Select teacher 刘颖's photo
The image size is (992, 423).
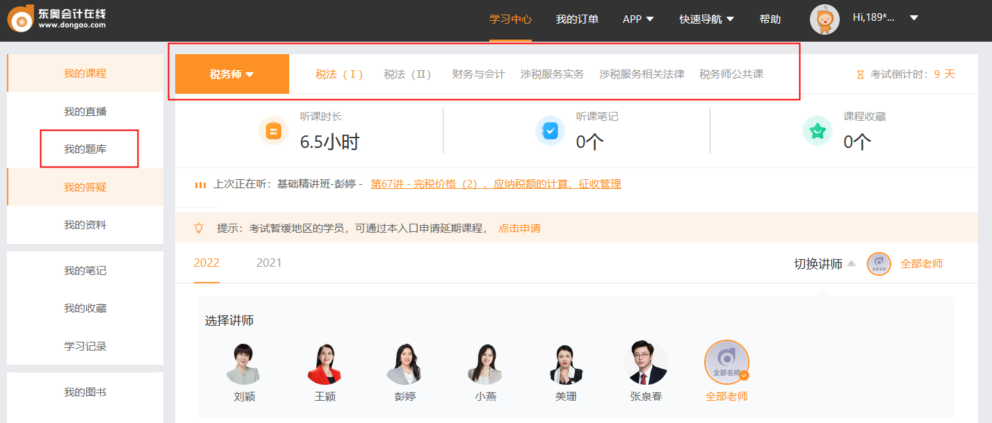243,364
